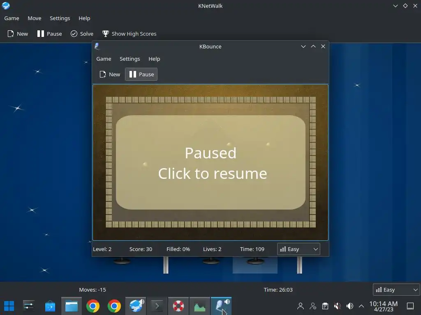The width and height of the screenshot is (421, 315).
Task: Click the KNetWalk Time: 26:03 status text
Action: pos(278,290)
